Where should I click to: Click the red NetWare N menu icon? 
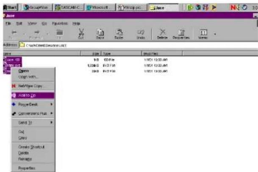click(14, 86)
